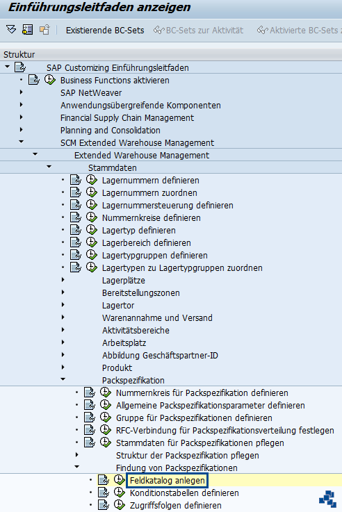This screenshot has height=512, width=342.
Task: Click the expand all subtree toolbar icon
Action: 11,30
